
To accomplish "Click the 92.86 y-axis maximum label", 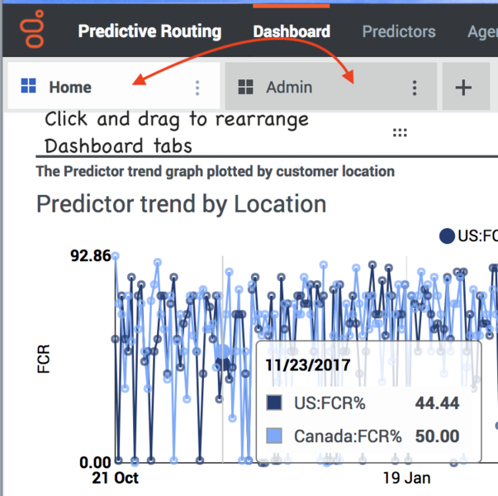I will [x=91, y=255].
